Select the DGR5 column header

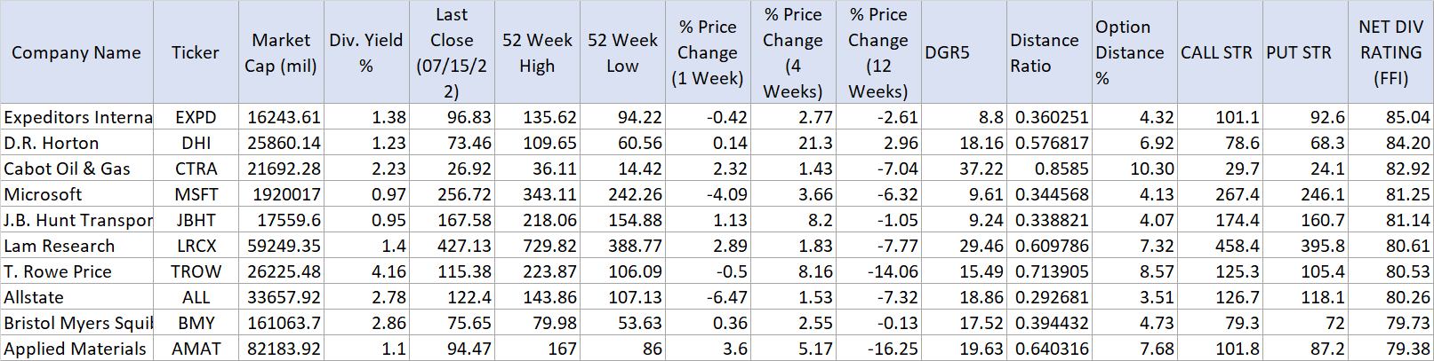pos(948,52)
